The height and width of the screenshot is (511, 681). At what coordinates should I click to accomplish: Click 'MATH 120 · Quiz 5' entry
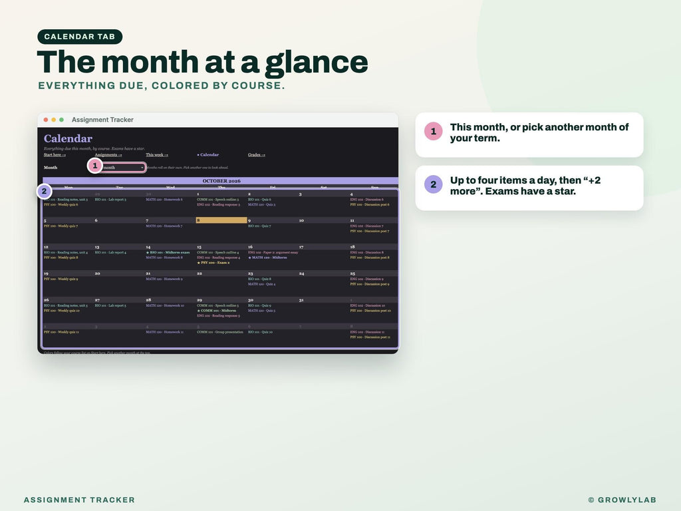tap(261, 311)
